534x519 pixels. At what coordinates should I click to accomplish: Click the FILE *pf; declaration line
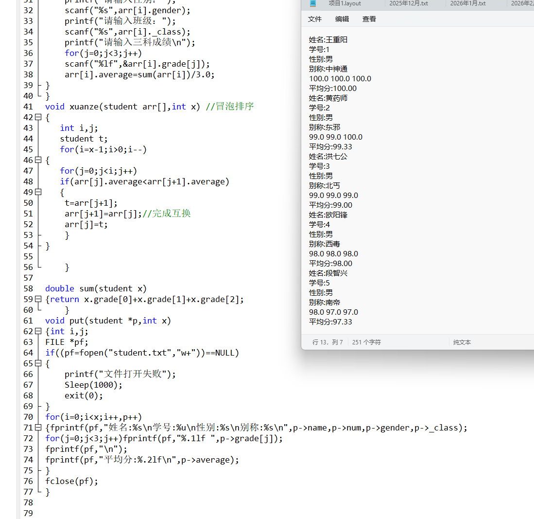point(67,342)
